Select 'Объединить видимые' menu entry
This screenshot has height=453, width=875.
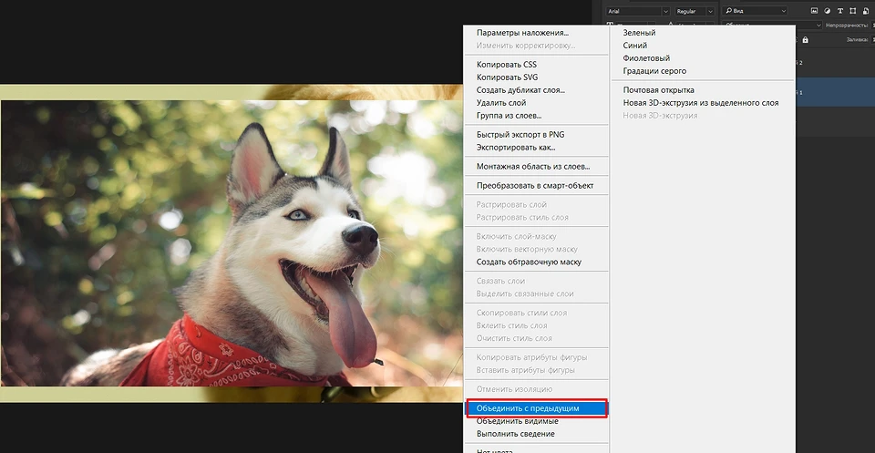517,421
